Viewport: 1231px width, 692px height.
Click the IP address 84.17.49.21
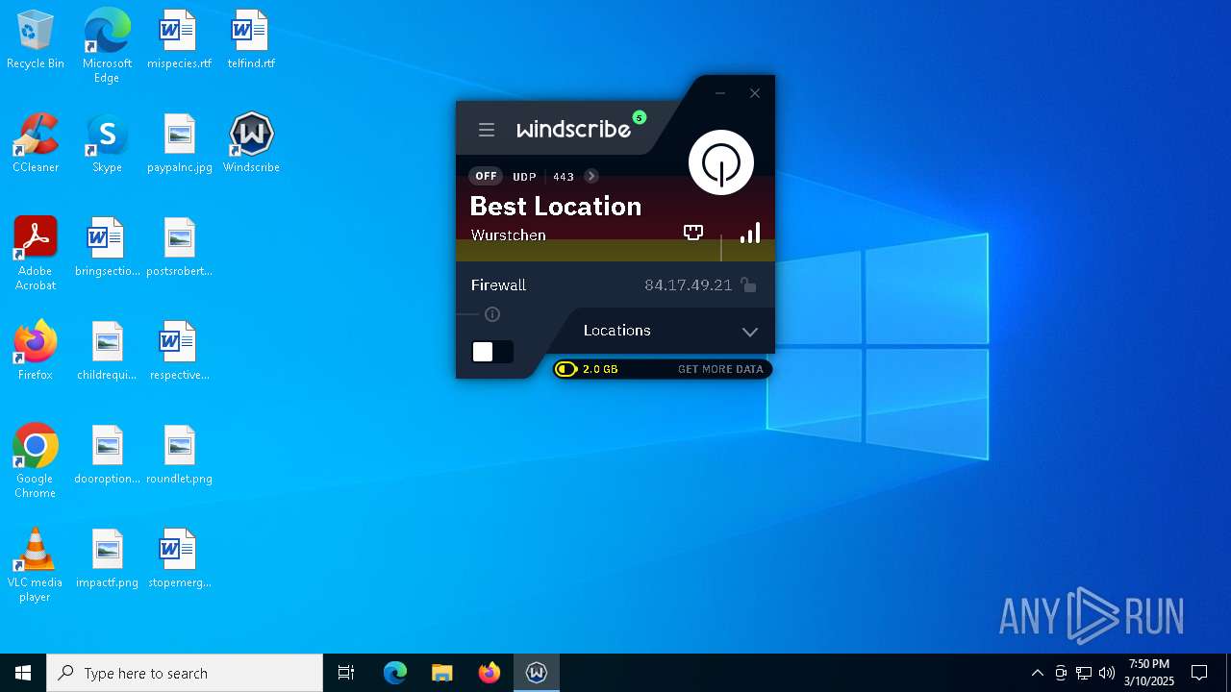(x=689, y=285)
